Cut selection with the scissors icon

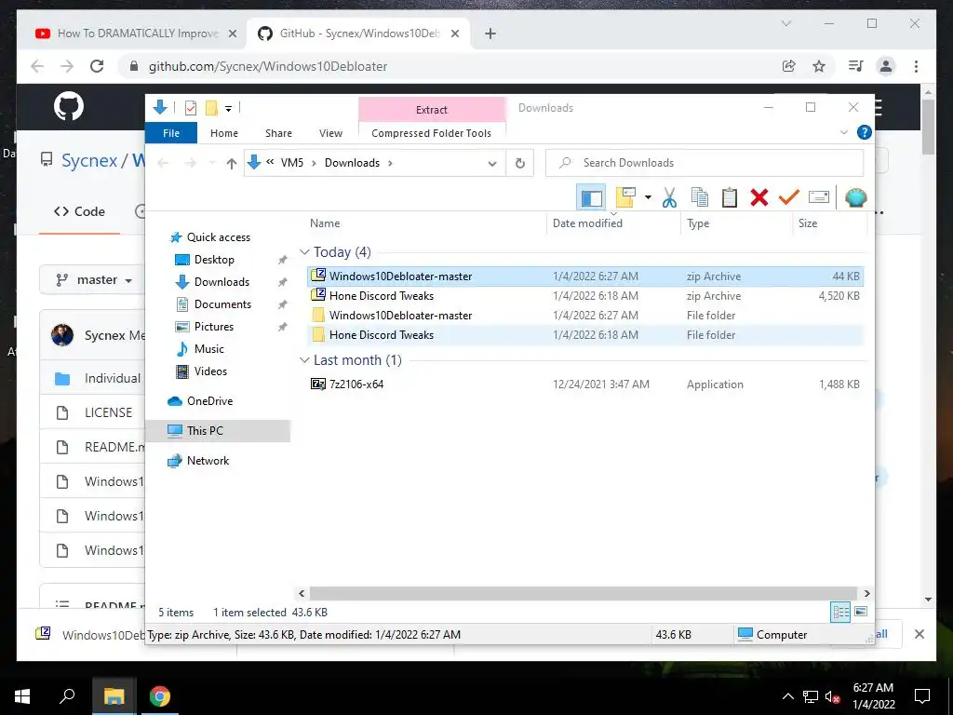pos(670,197)
